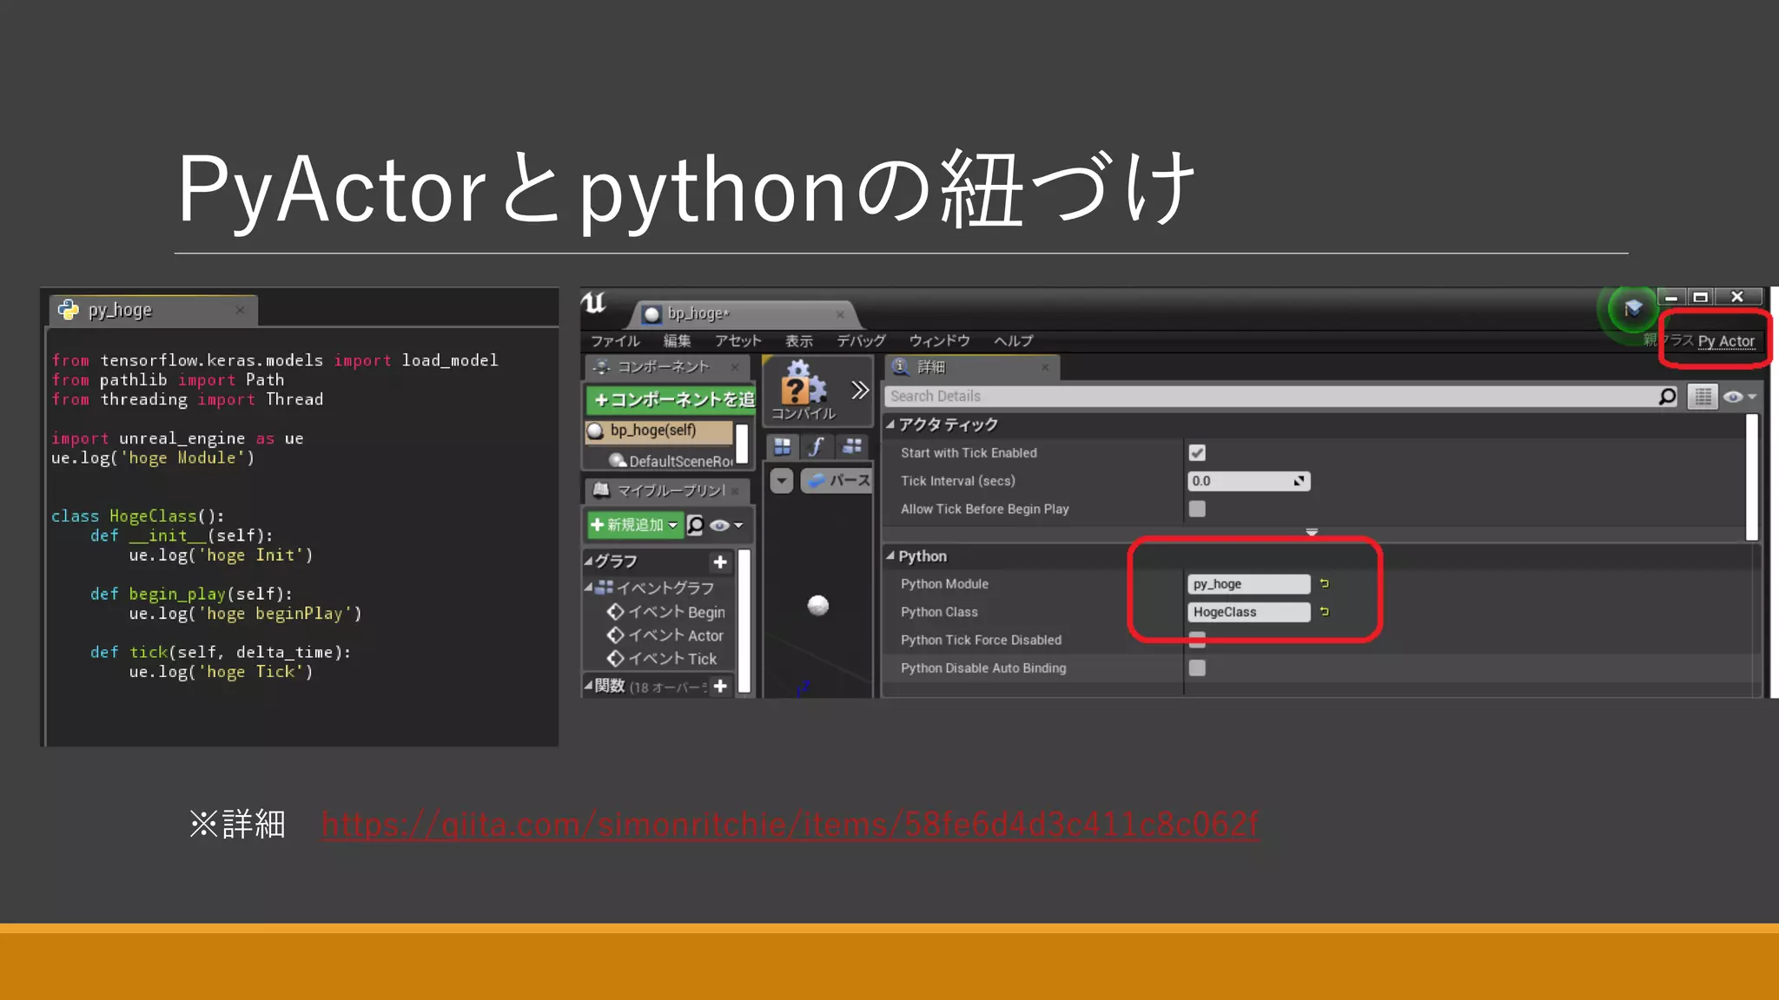This screenshot has width=1779, height=1000.
Task: Click the bp_hoge blueprint editor tab
Action: (x=743, y=313)
